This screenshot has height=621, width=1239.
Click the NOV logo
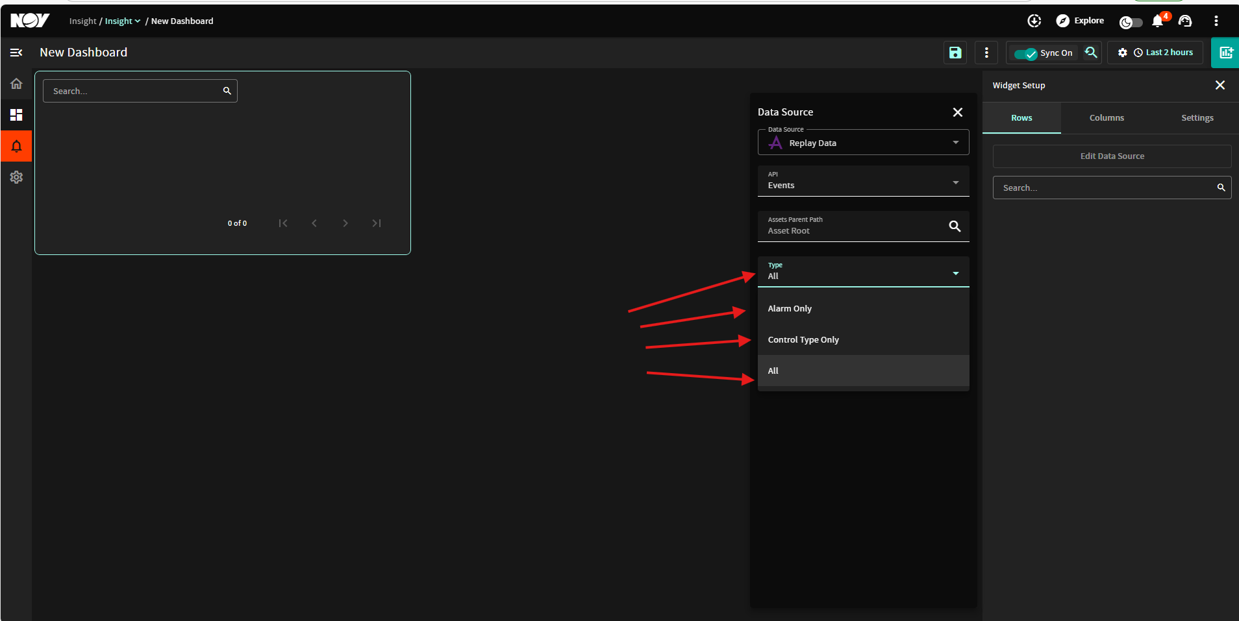[30, 21]
